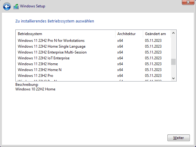This screenshot has height=147, width=196.
Task: Go back with the blue arrow button
Action: pyautogui.click(x=7, y=6)
